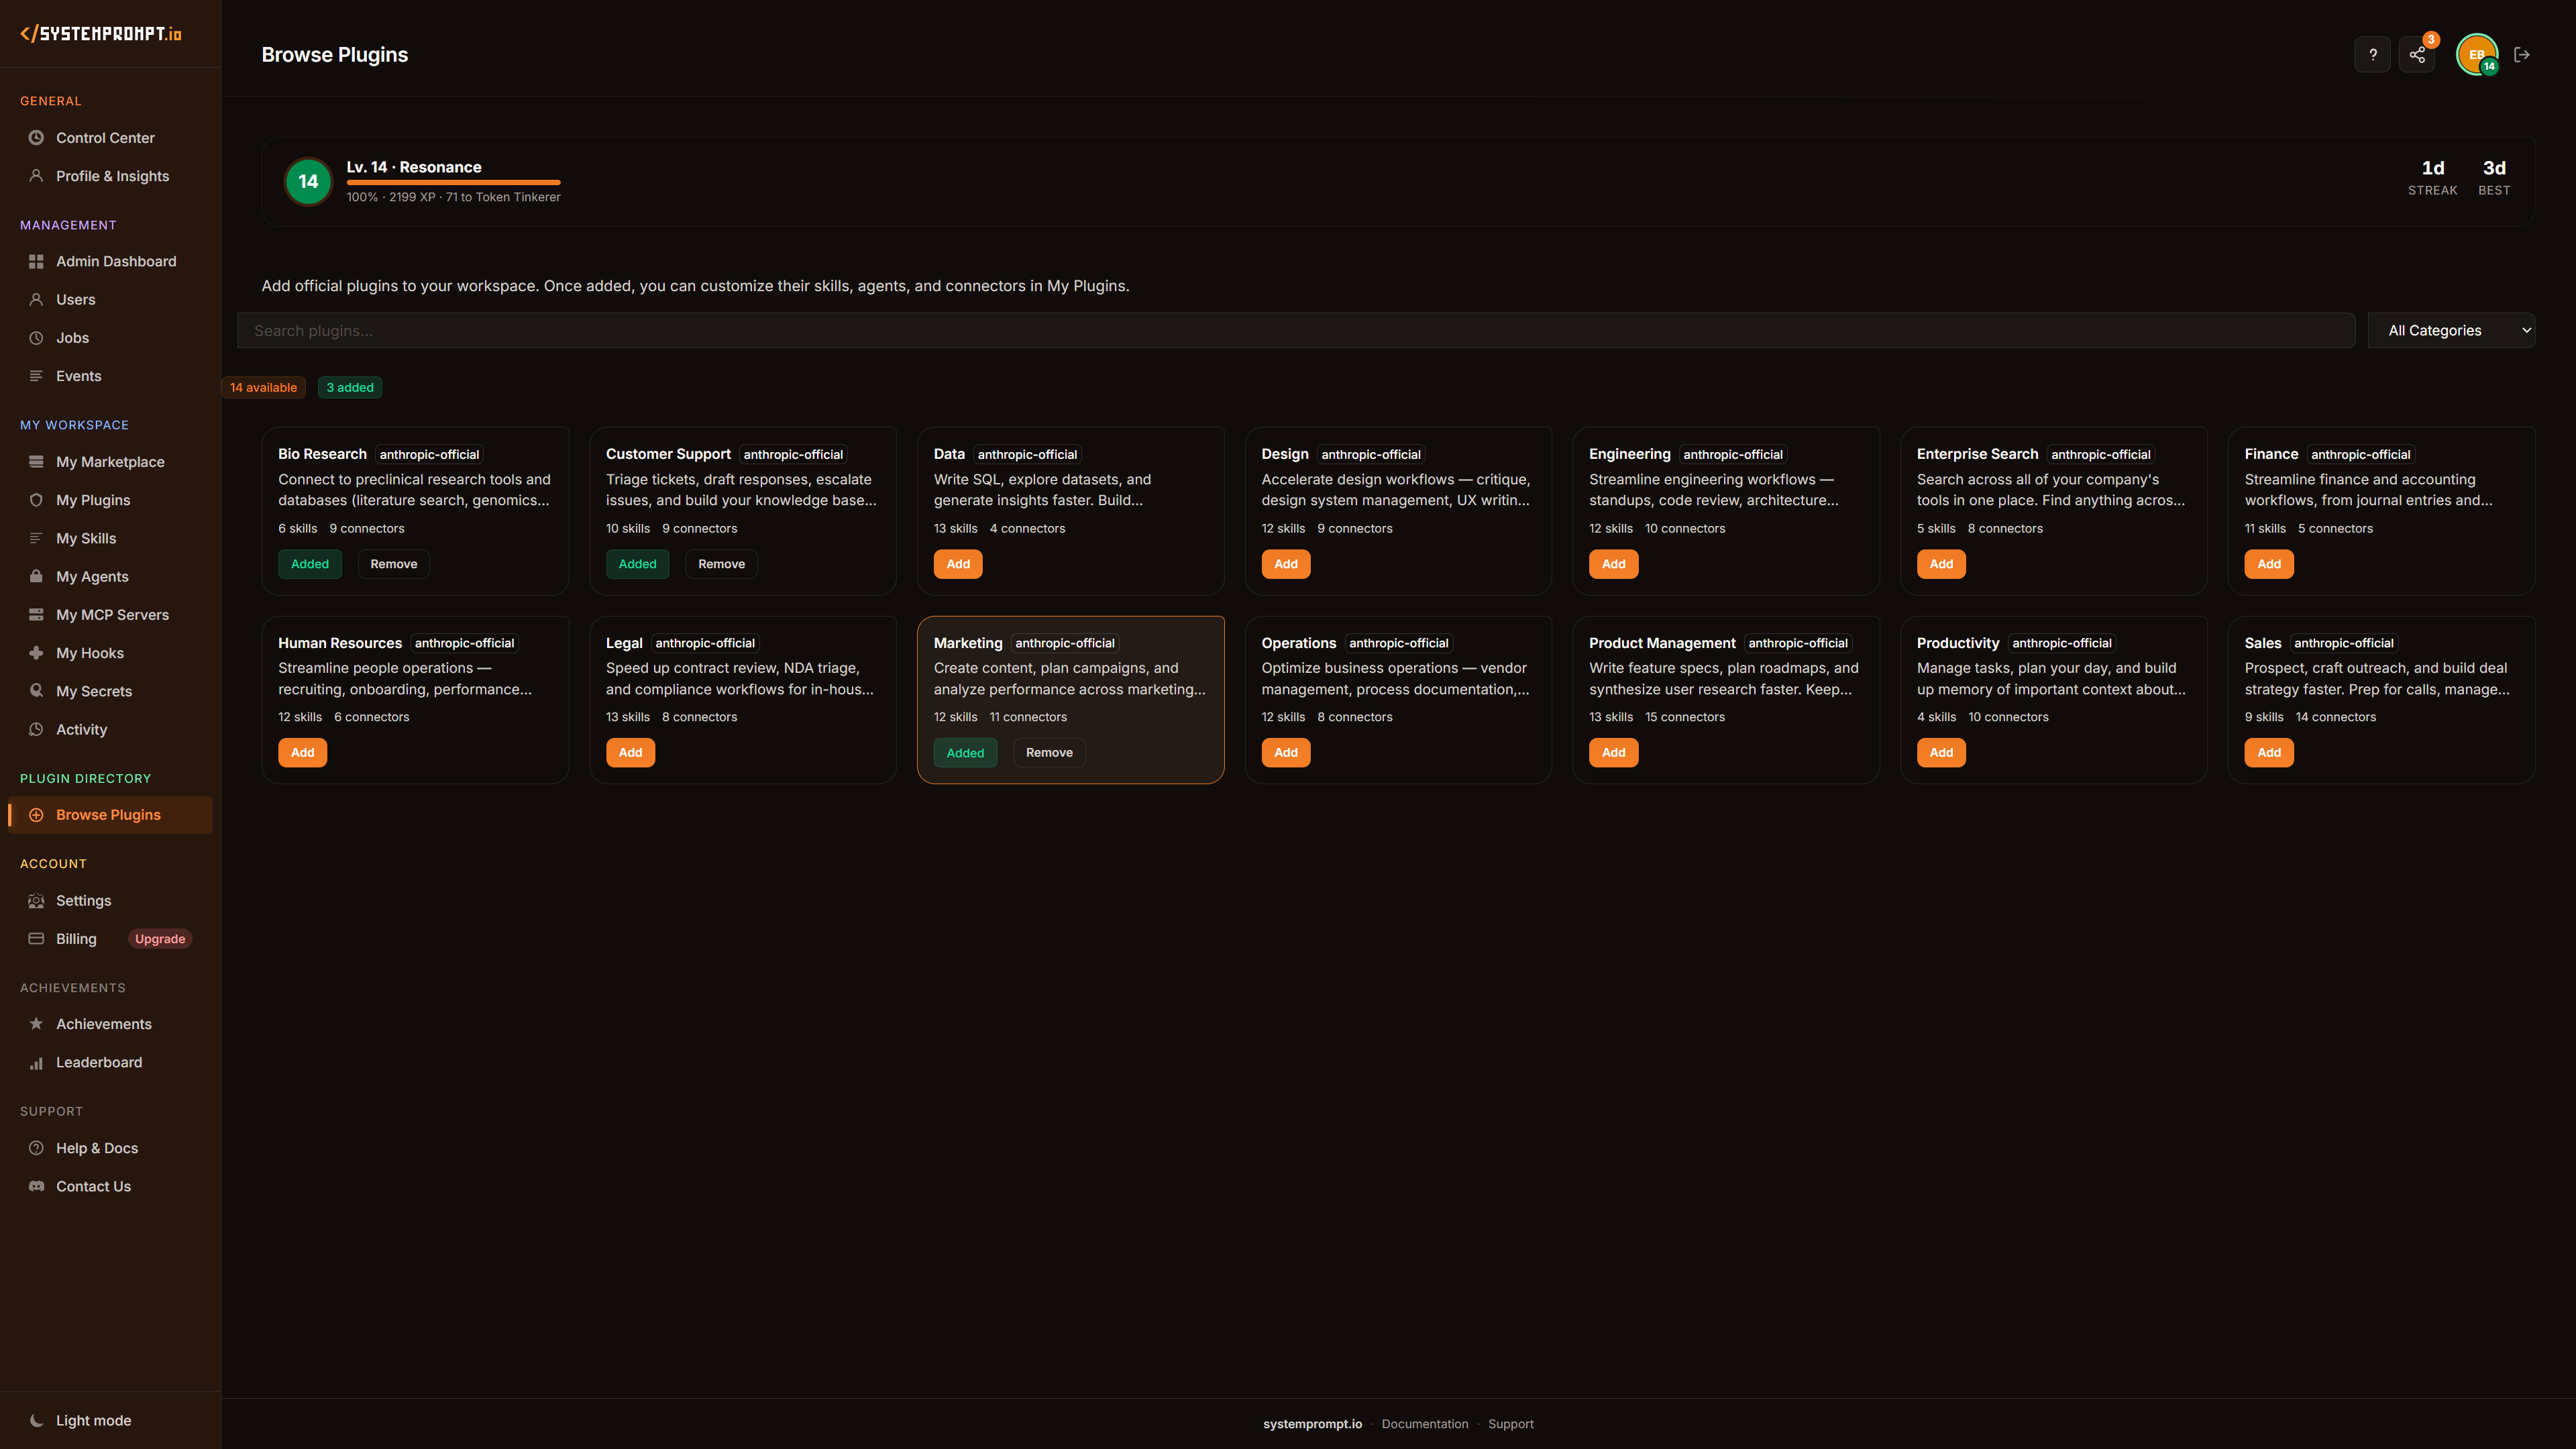Image resolution: width=2576 pixels, height=1449 pixels.
Task: Select the Achievements star icon
Action: (36, 1024)
